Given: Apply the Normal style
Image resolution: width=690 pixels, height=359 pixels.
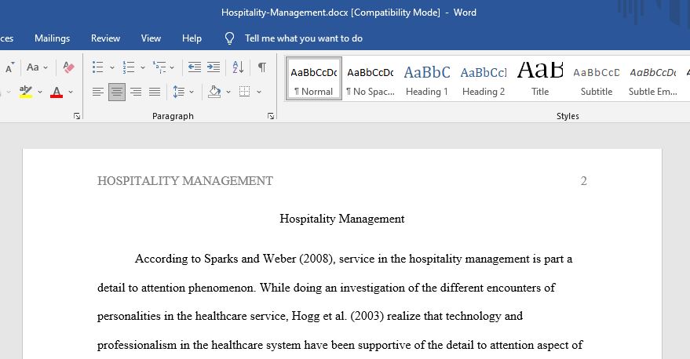Looking at the screenshot, I should click(x=314, y=79).
